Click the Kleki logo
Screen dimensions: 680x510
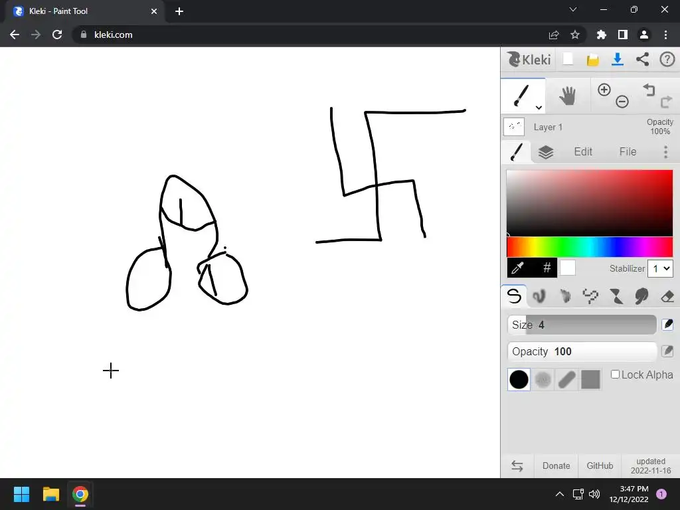coord(529,59)
